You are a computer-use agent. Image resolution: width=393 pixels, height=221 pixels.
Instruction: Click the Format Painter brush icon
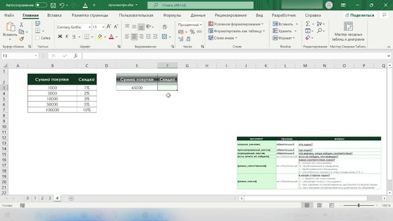pos(21,39)
